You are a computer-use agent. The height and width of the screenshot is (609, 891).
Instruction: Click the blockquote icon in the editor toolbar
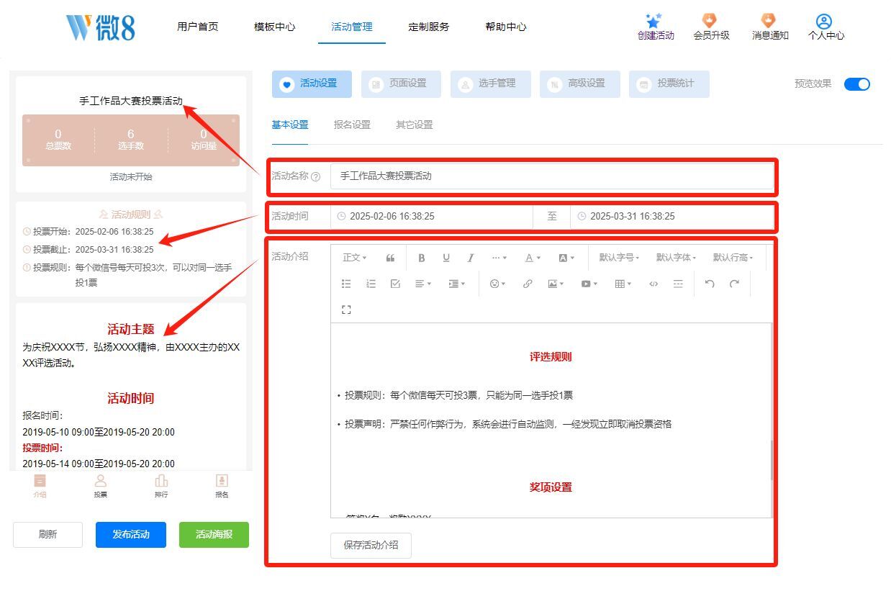(x=390, y=258)
